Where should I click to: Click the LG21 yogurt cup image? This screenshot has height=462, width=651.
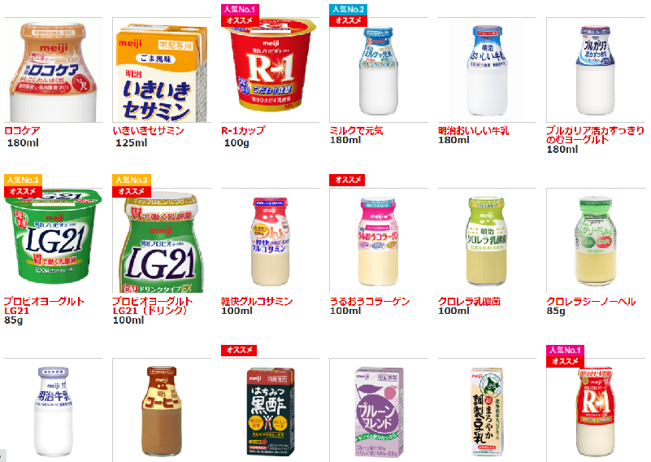(53, 236)
